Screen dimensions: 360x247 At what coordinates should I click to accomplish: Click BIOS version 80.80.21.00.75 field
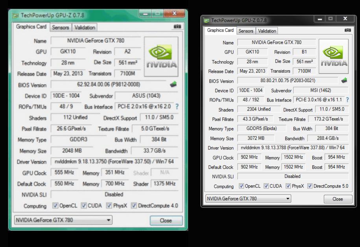[288, 81]
